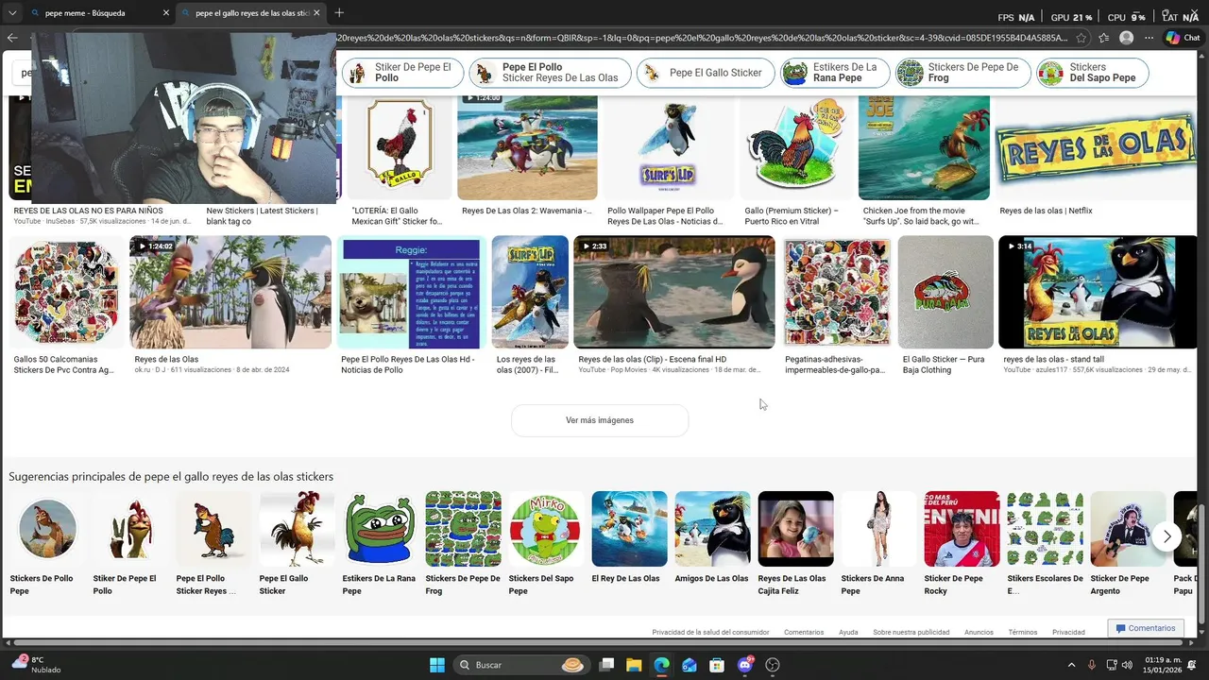Click the 'Ver más imágenes' button

coord(600,420)
